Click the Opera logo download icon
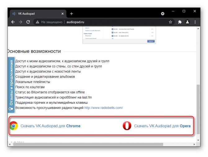This screenshot has width=208, height=157. (x=127, y=126)
